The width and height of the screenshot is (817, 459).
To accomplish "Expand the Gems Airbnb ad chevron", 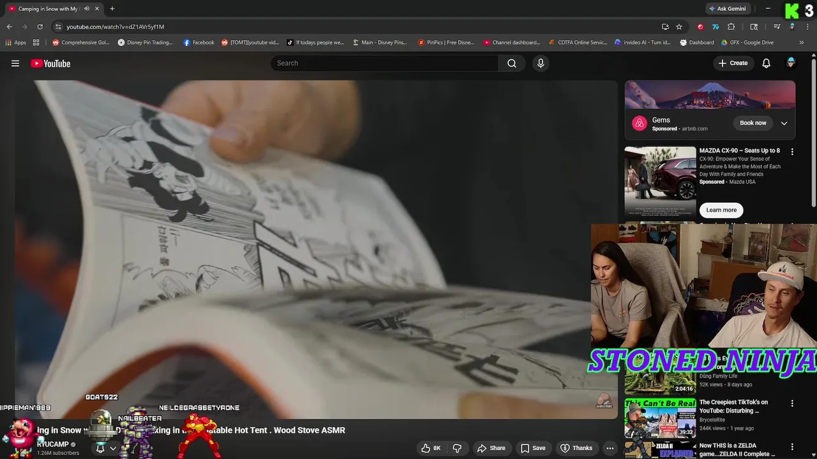I will 784,123.
